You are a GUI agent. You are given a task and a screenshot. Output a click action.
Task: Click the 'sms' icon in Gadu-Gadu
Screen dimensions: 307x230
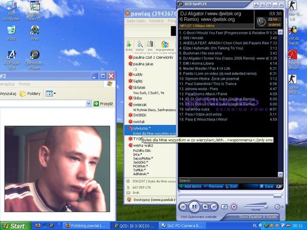[150, 46]
